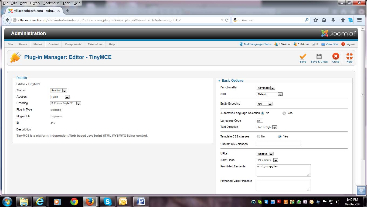
Task: Open the New Lines dropdown
Action: (x=267, y=160)
